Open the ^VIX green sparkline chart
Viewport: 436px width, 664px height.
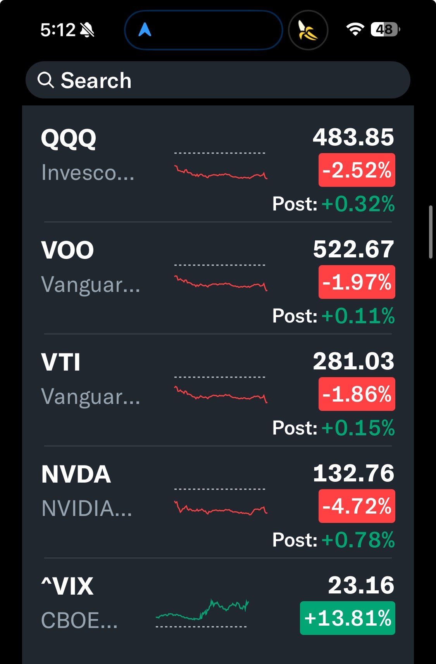202,613
